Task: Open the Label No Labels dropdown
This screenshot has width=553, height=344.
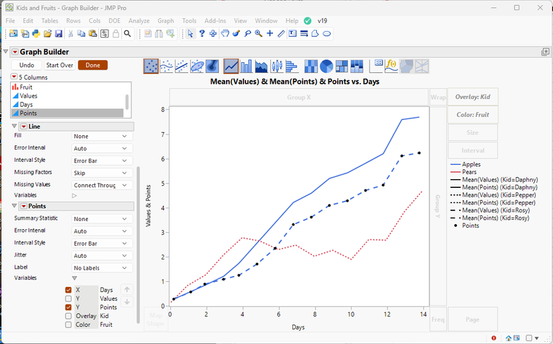Action: 102,268
